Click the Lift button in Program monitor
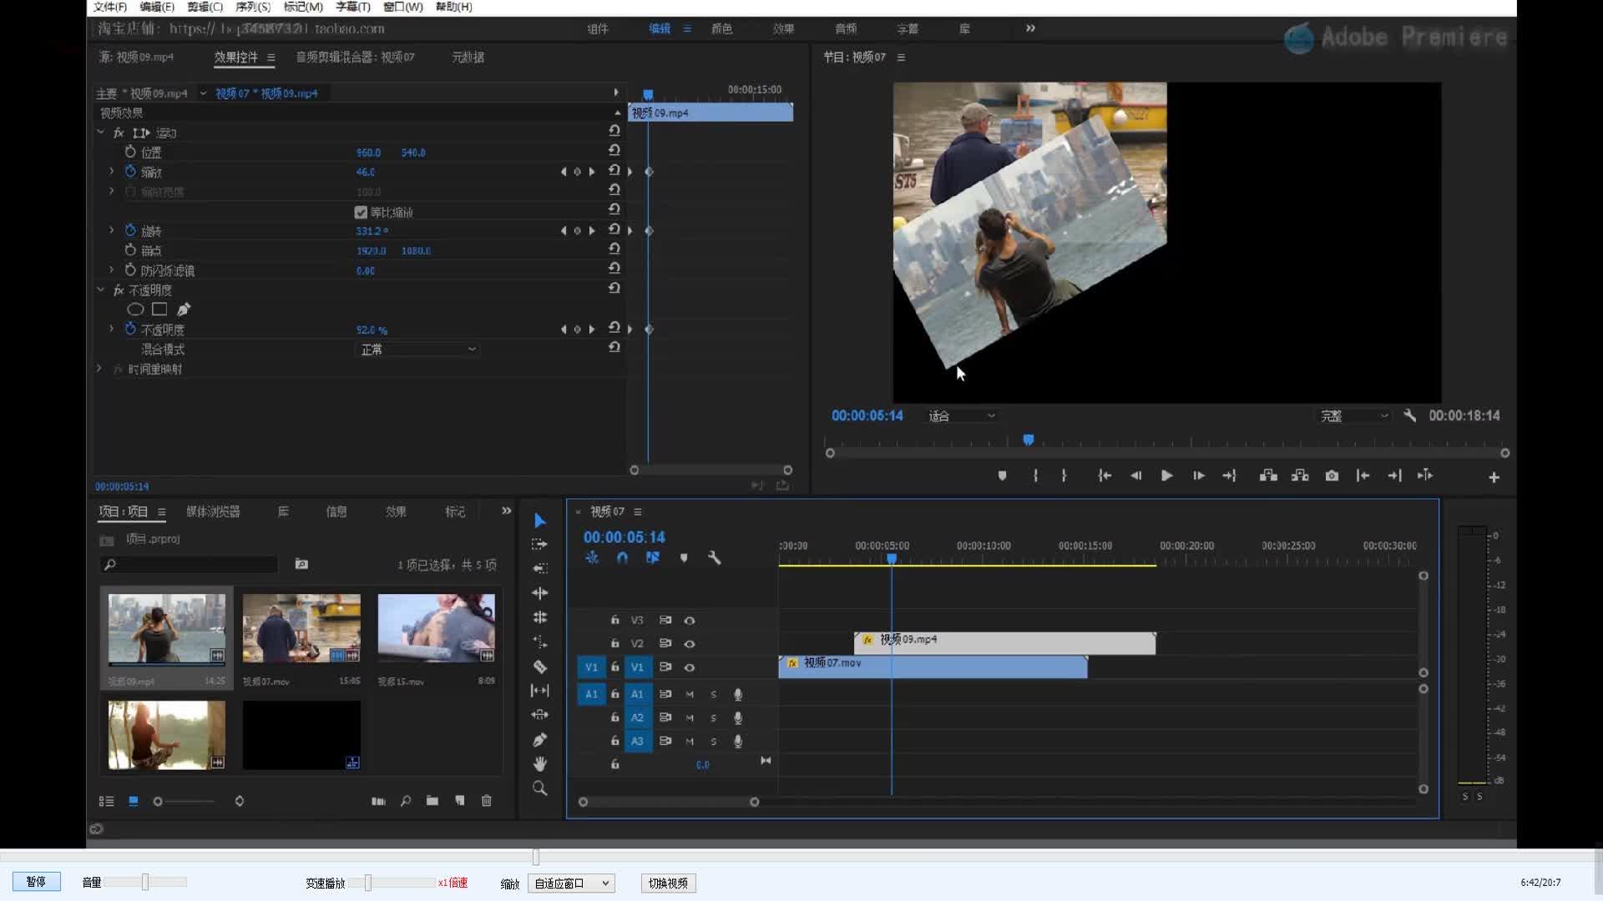 (1268, 476)
